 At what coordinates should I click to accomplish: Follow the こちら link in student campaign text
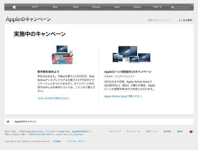[x=79, y=87]
